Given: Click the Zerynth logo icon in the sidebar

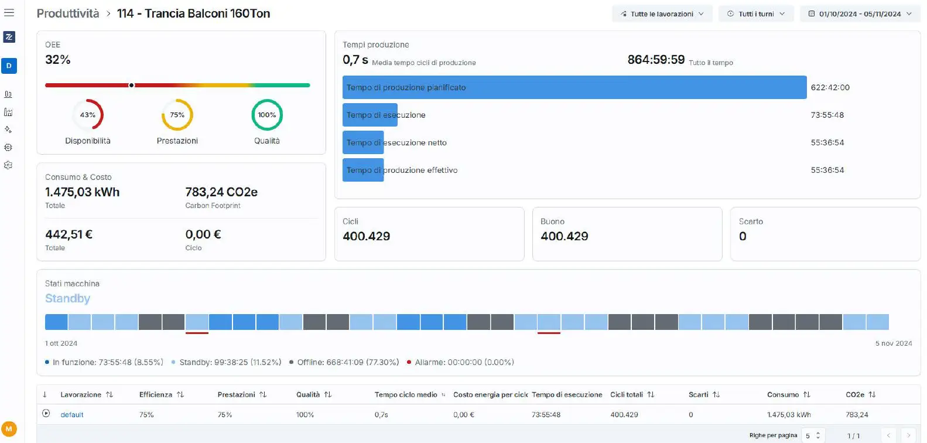Looking at the screenshot, I should coord(9,37).
